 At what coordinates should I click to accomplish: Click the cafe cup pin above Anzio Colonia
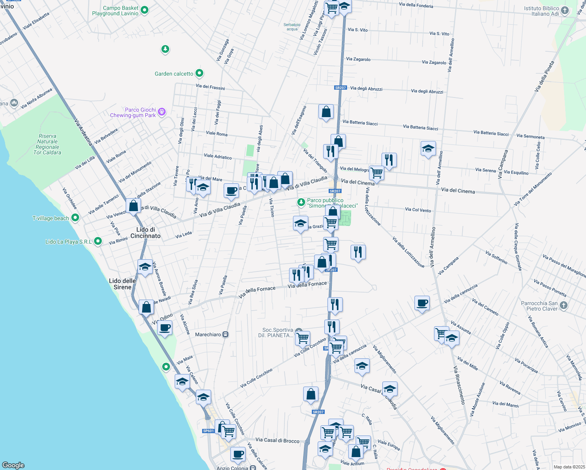(x=238, y=455)
